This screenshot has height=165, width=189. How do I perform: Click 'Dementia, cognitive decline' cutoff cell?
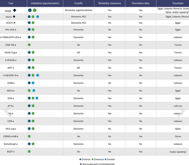pos(79,10)
